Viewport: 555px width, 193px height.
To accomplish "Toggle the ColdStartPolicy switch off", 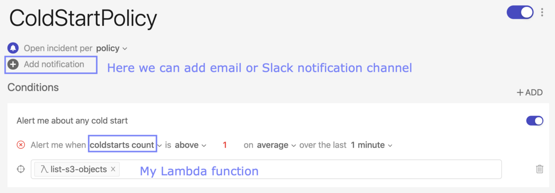I will (520, 12).
